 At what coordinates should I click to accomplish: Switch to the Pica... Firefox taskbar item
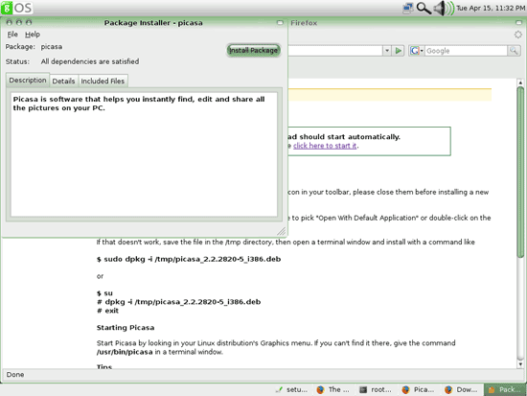(x=419, y=389)
